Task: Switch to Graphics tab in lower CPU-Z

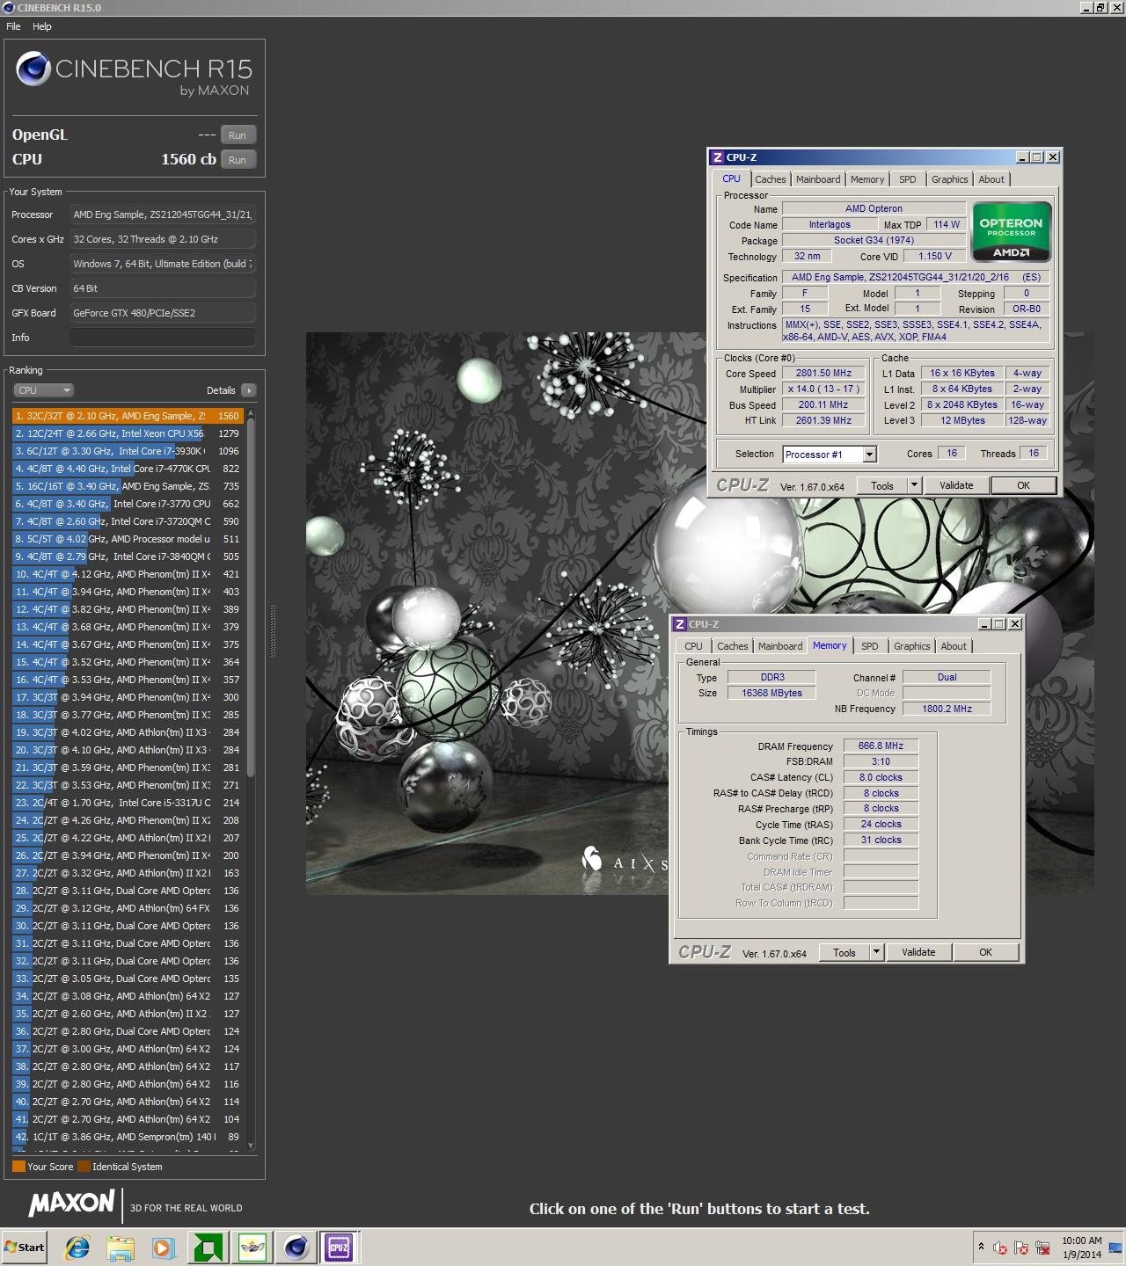Action: click(x=912, y=646)
